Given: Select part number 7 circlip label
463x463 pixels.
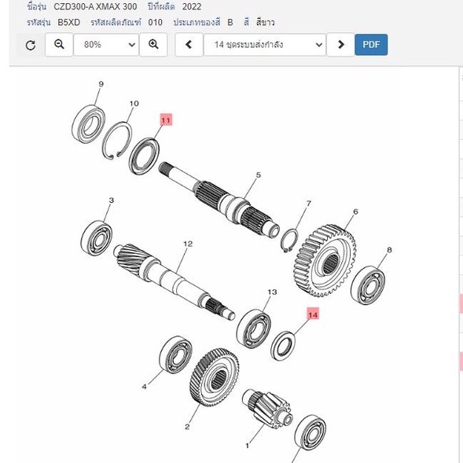Looking at the screenshot, I should (309, 204).
